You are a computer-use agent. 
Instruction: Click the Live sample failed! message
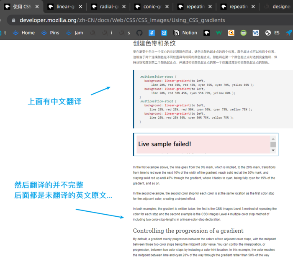coord(164,144)
